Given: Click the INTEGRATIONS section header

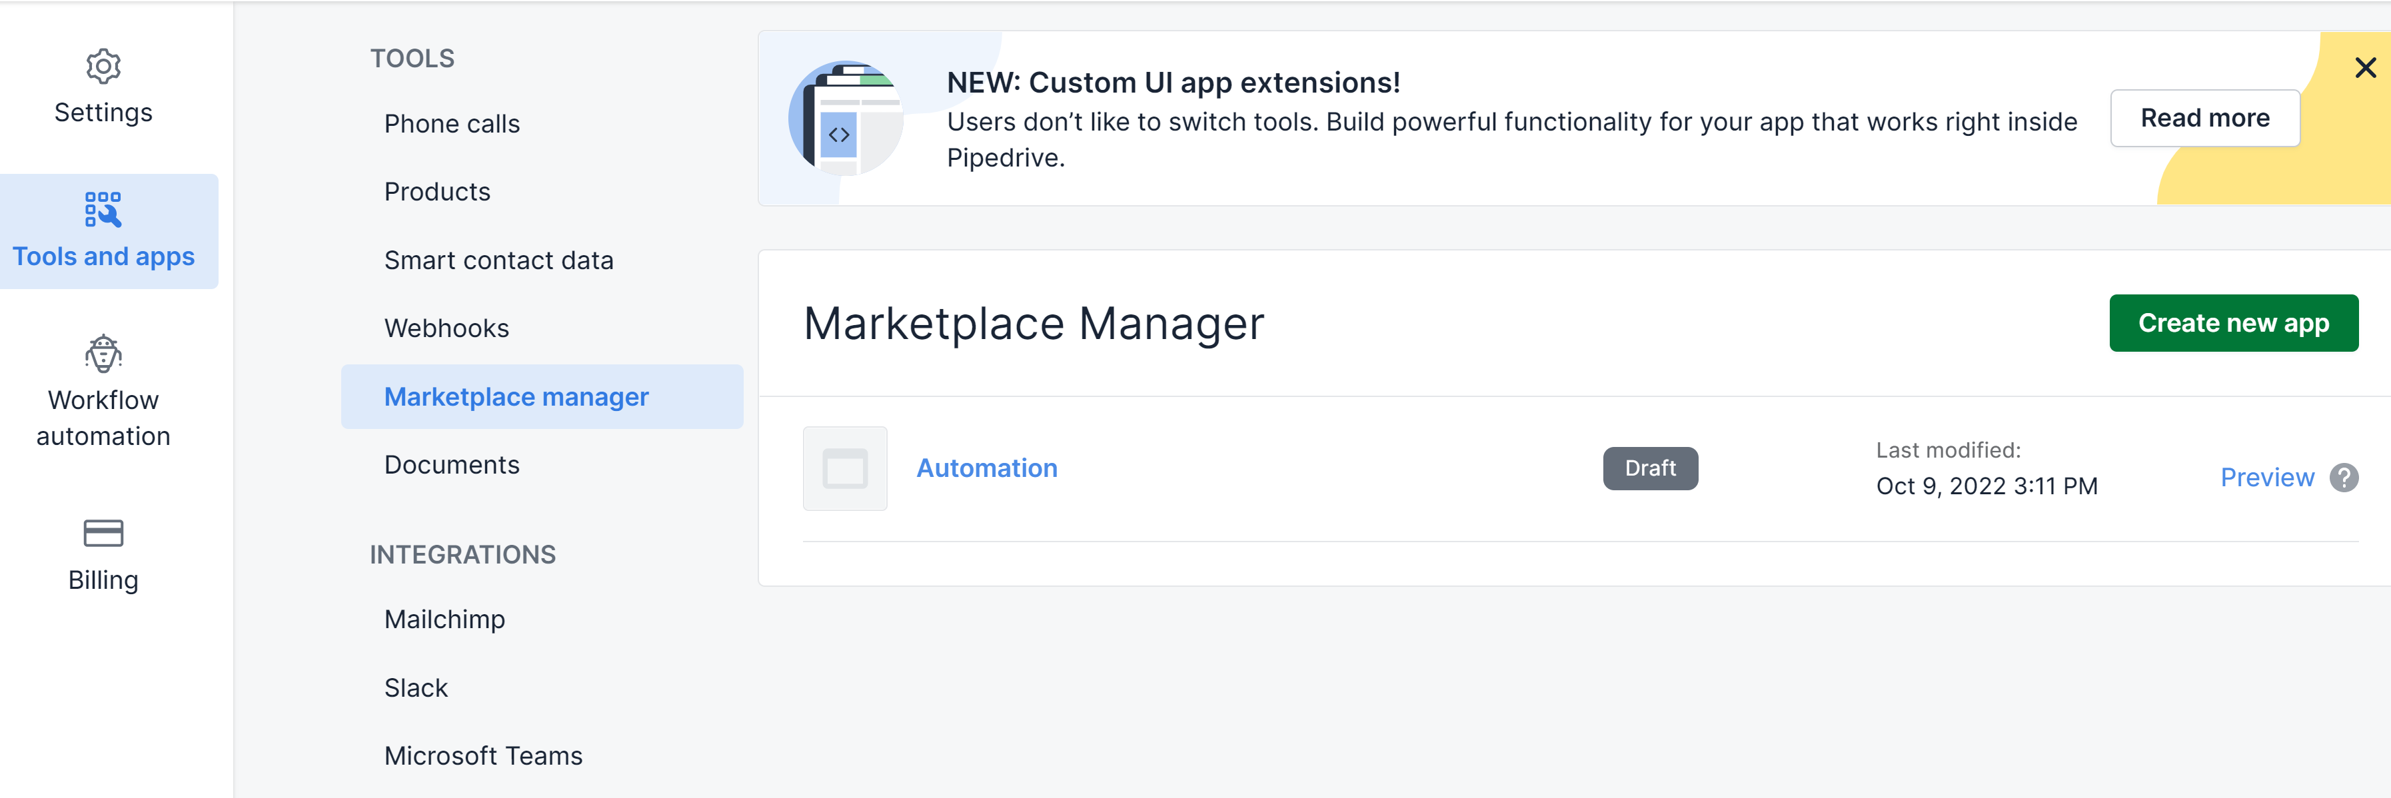Looking at the screenshot, I should point(462,554).
